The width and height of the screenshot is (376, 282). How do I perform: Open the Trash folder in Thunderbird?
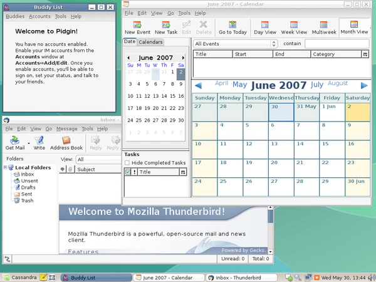coord(27,201)
